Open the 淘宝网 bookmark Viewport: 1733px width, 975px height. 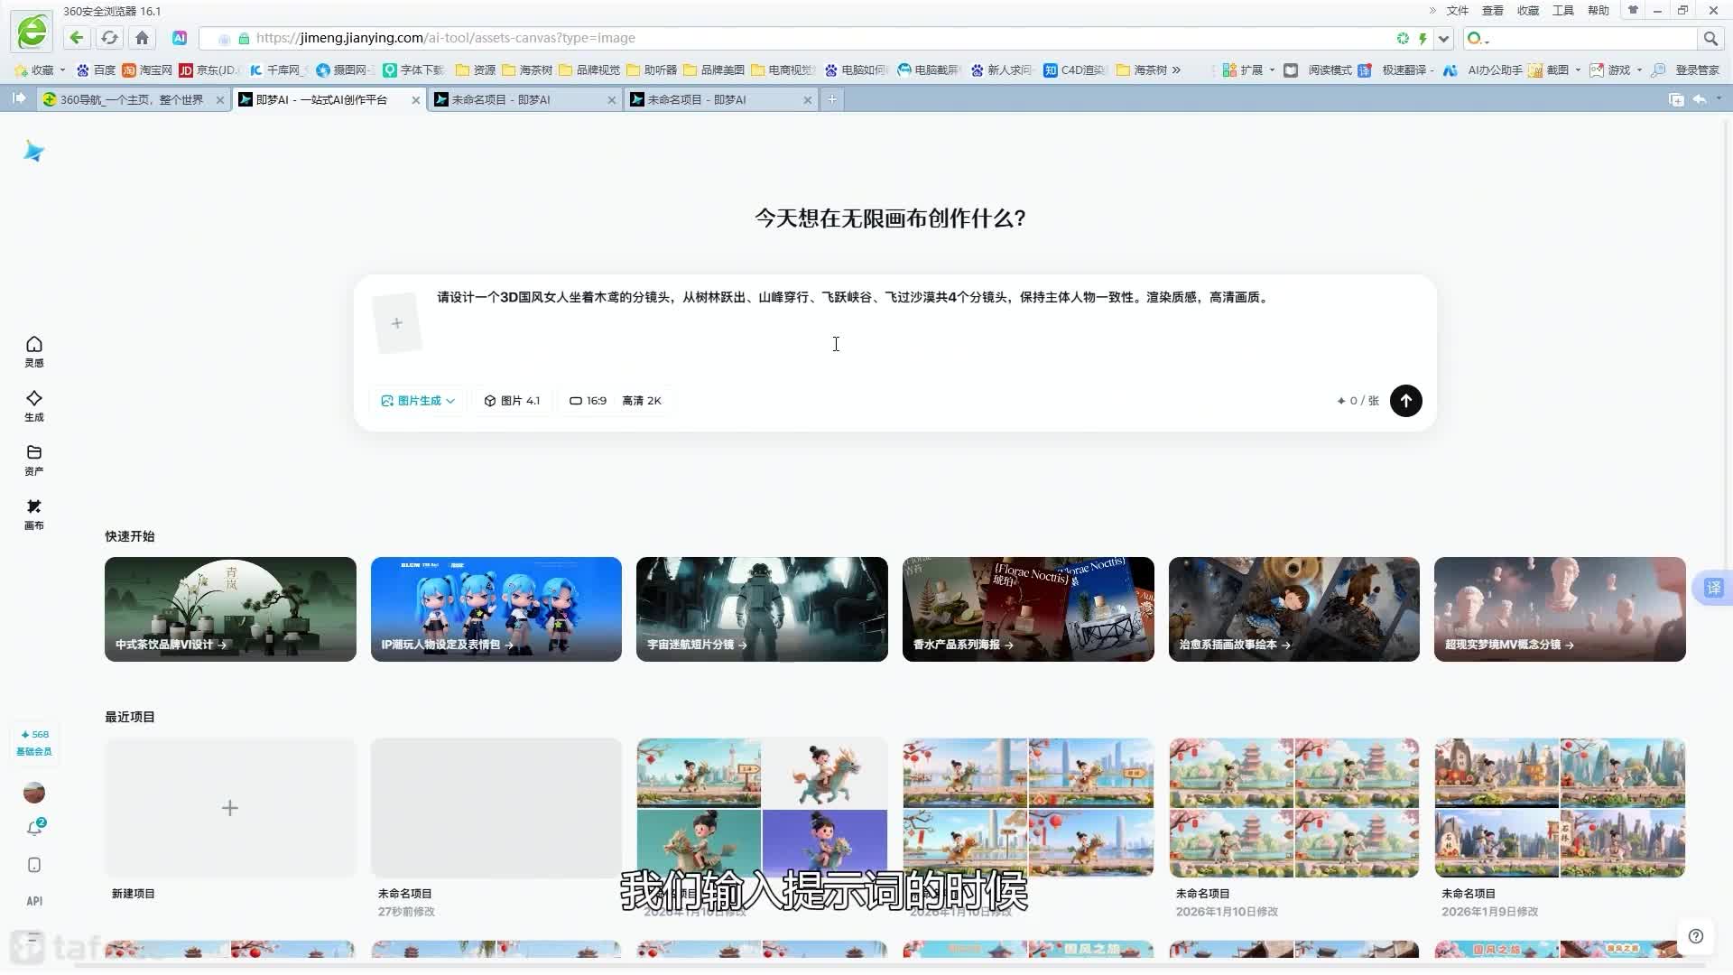coord(147,70)
